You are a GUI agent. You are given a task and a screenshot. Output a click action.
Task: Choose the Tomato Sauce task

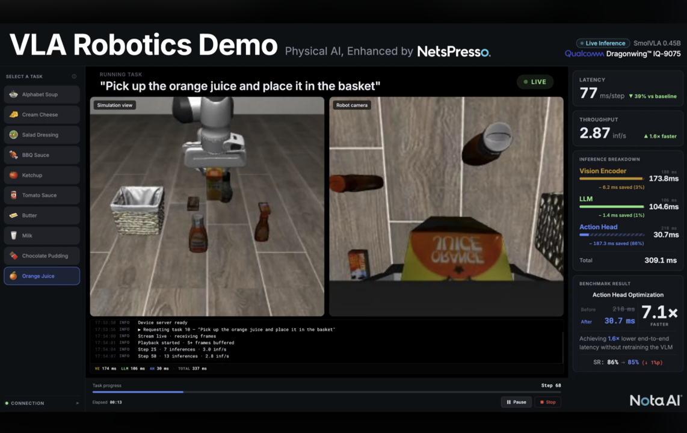click(x=42, y=195)
